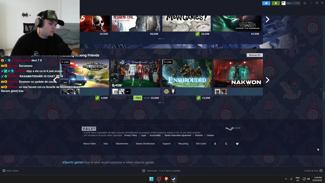Click eSports games recommendation heading
This screenshot has height=183, width=325.
(x=73, y=162)
